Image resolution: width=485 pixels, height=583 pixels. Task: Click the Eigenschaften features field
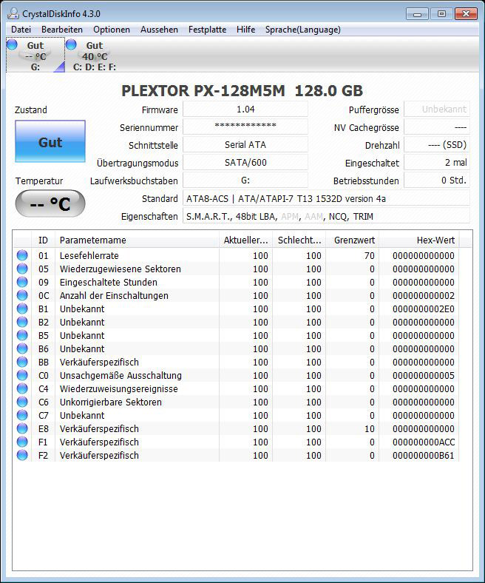(326, 216)
